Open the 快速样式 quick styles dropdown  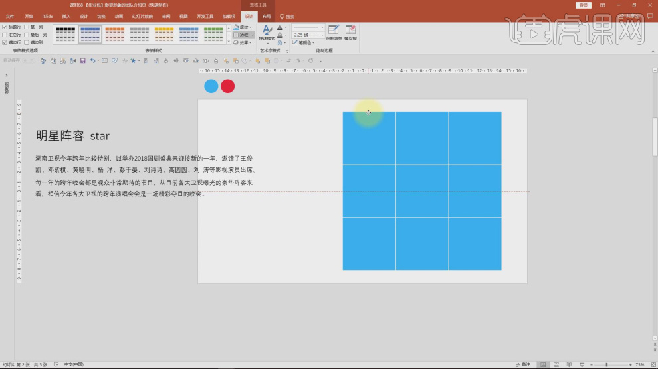coord(267,33)
